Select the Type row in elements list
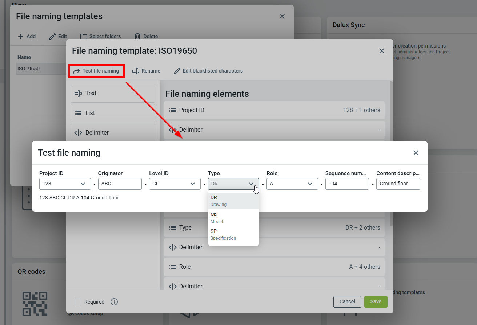Image resolution: width=477 pixels, height=325 pixels. 274,228
